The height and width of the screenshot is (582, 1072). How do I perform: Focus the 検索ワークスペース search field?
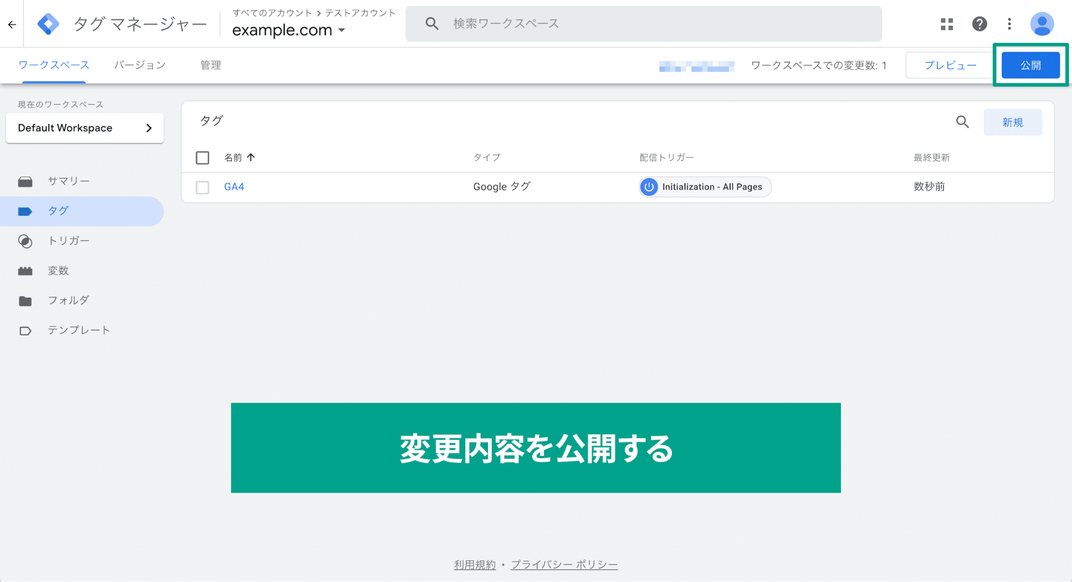[644, 24]
